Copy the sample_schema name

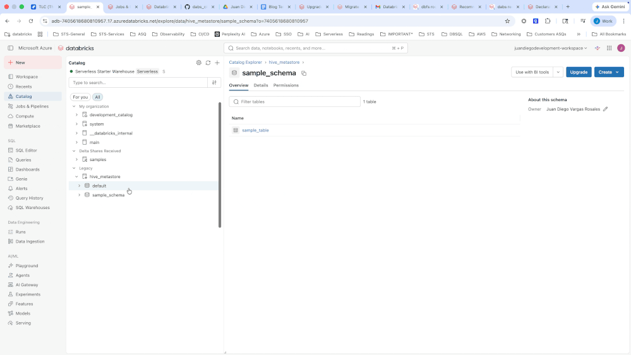click(x=304, y=73)
